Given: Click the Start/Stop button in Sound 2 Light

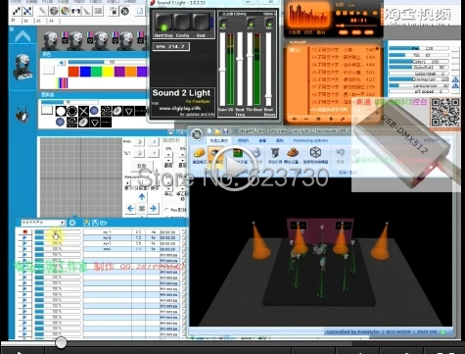Looking at the screenshot, I should click(163, 24).
